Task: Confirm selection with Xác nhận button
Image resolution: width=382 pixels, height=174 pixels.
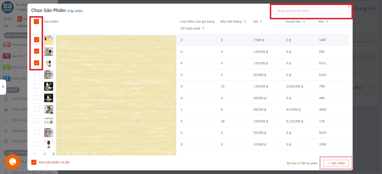Action: tap(336, 163)
